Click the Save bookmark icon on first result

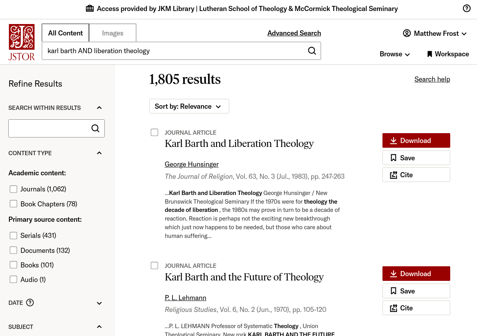pyautogui.click(x=393, y=158)
